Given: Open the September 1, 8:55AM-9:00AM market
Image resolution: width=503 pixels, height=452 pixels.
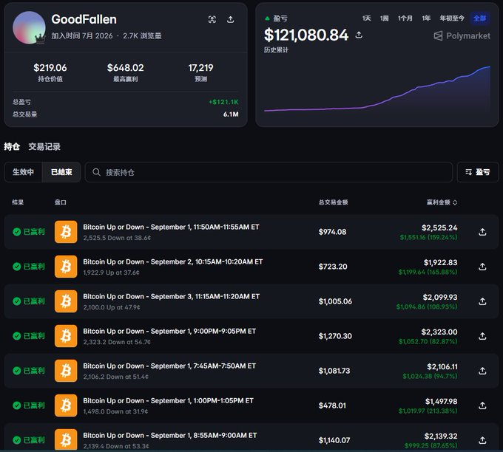Looking at the screenshot, I should coord(170,436).
